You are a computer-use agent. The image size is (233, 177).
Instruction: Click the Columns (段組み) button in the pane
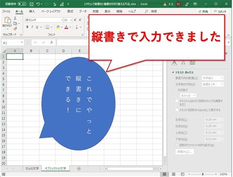(184, 151)
